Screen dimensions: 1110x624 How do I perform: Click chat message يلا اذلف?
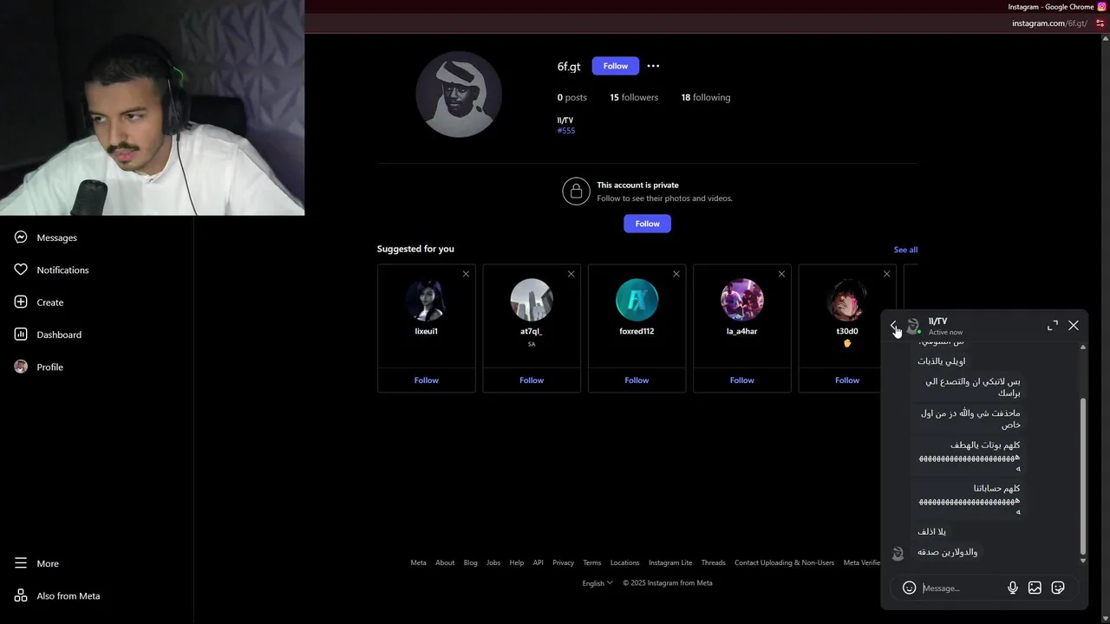point(931,531)
